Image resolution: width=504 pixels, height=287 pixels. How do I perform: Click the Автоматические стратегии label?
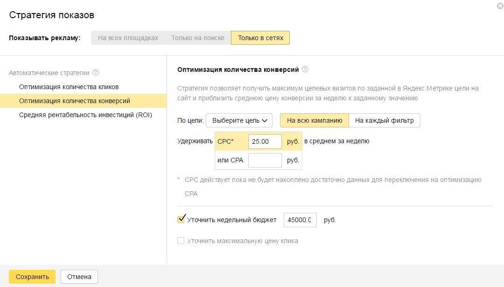(x=49, y=73)
